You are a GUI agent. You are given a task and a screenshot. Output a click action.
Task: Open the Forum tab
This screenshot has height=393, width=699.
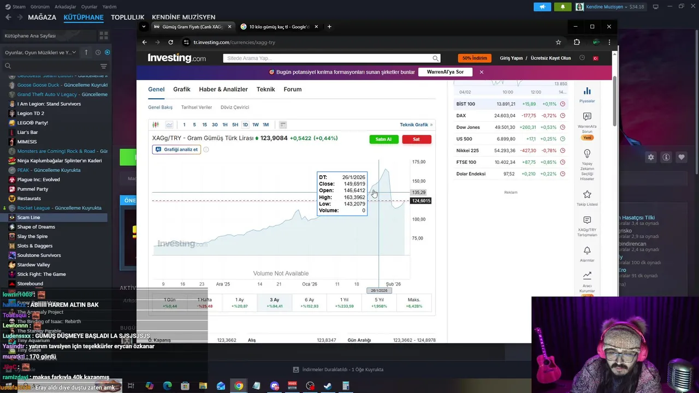pyautogui.click(x=293, y=90)
